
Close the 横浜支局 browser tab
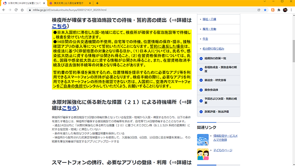90,3
